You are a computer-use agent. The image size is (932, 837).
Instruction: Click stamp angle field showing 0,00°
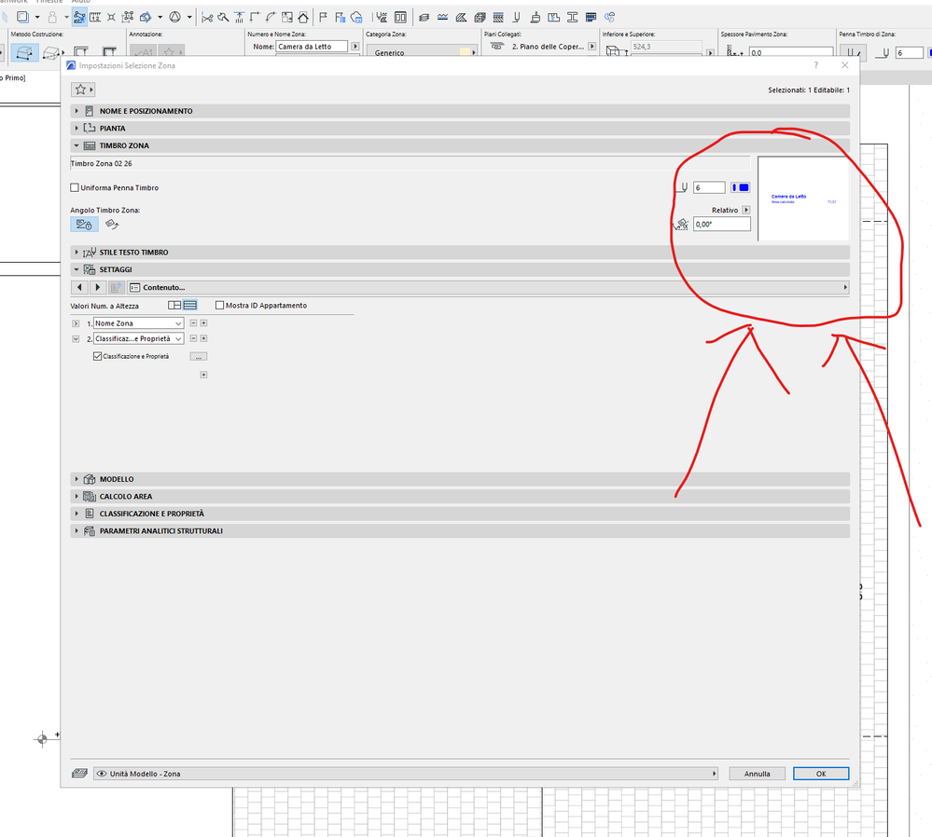721,225
